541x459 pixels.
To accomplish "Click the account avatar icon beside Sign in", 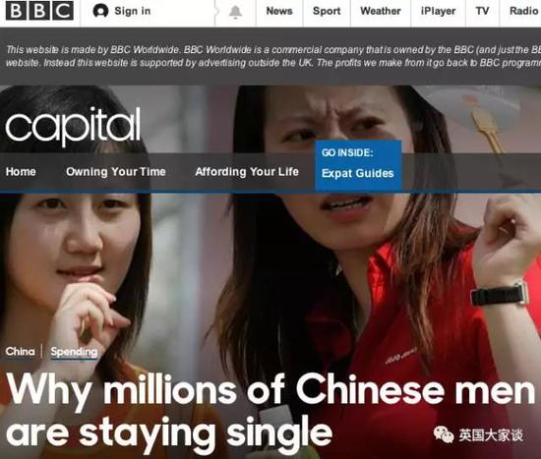I will (x=100, y=11).
